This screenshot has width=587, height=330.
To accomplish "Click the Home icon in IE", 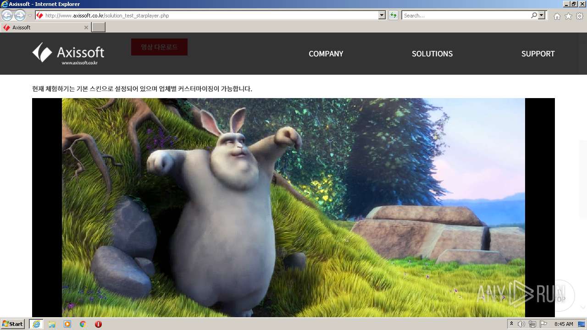I will [557, 16].
